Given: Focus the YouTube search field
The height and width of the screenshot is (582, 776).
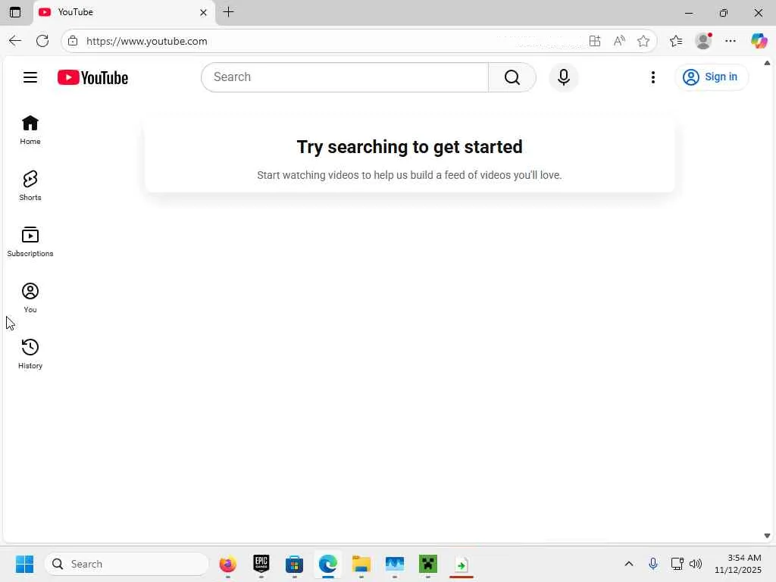Looking at the screenshot, I should (x=345, y=77).
